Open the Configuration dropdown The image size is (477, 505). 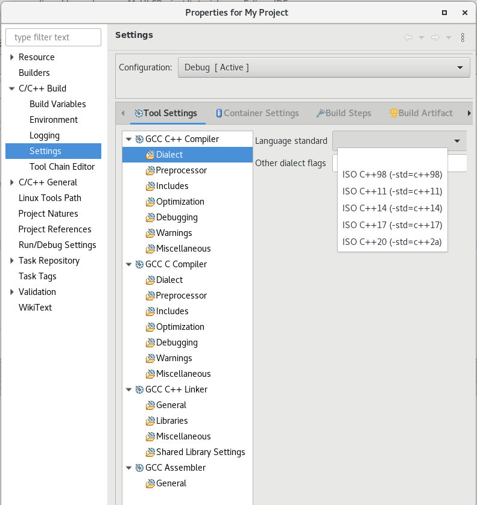point(324,67)
